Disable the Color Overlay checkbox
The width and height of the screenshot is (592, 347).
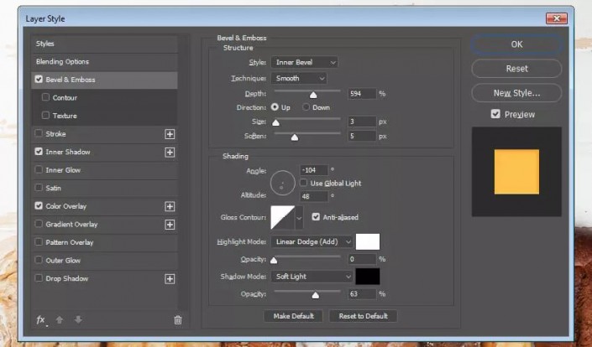[x=39, y=205]
